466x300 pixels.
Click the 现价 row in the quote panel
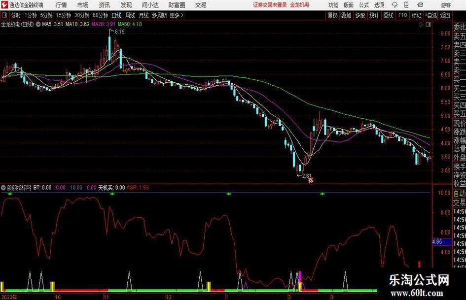pos(459,123)
